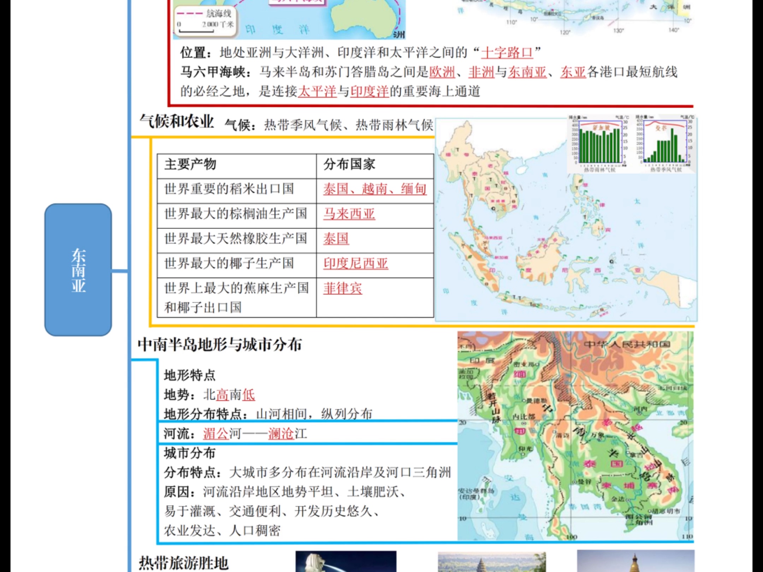763x572 pixels.
Task: Click the Merlion statue photo
Action: [346, 561]
